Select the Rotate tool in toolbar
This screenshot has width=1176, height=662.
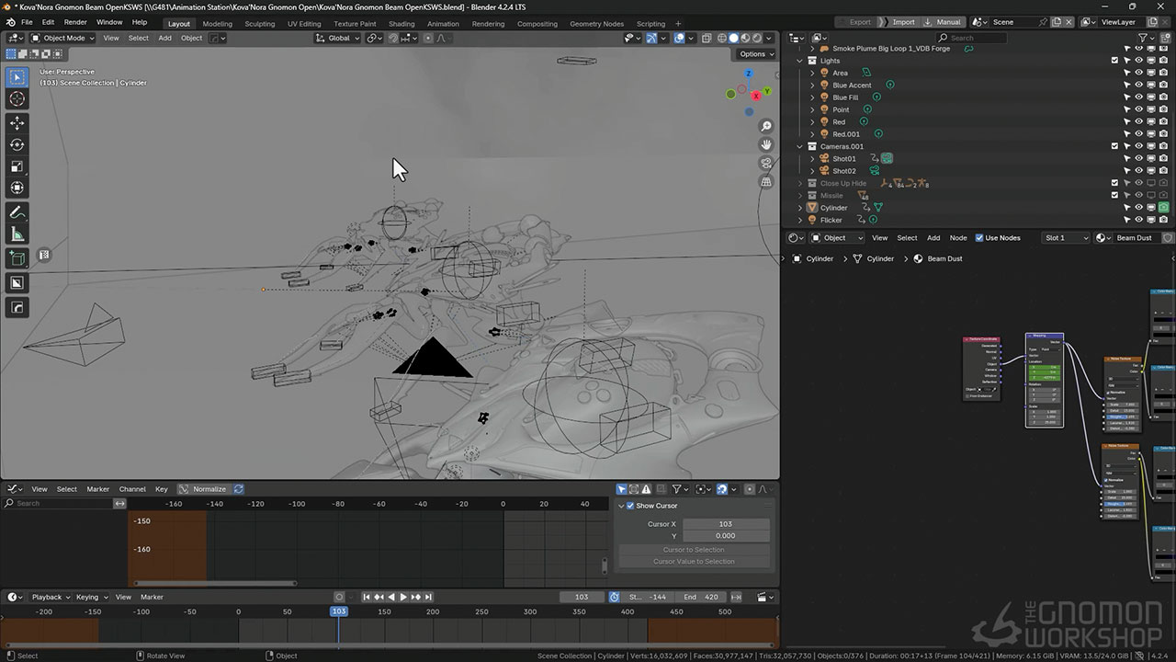[x=17, y=144]
